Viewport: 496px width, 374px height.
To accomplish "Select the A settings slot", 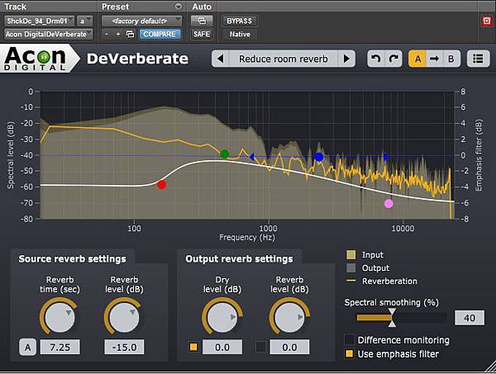I will pos(417,59).
